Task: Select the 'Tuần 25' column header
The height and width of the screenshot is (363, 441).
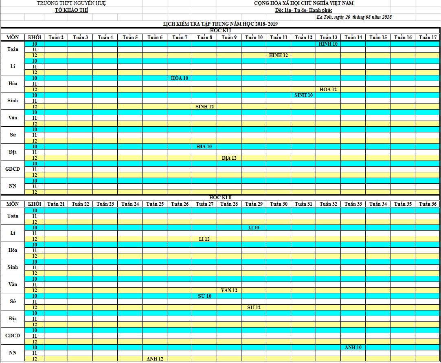Action: point(155,204)
